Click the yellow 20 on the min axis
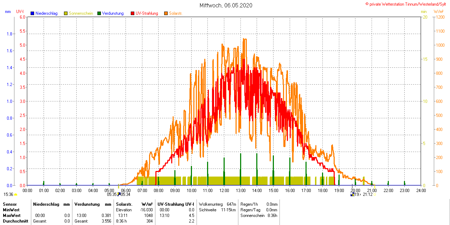 (x=425, y=17)
